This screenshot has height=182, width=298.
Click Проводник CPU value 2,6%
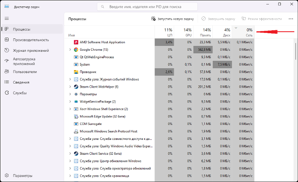point(164,72)
